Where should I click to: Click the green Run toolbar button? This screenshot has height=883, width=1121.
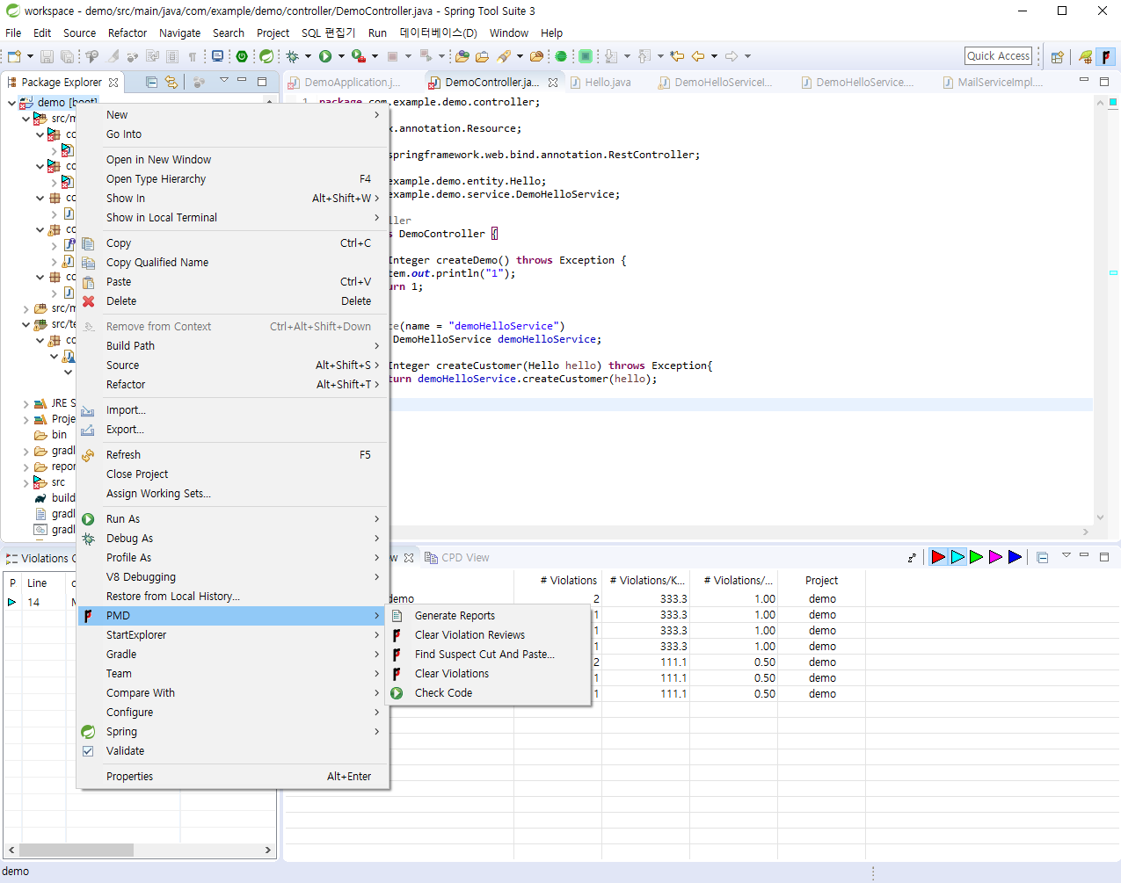pos(325,56)
